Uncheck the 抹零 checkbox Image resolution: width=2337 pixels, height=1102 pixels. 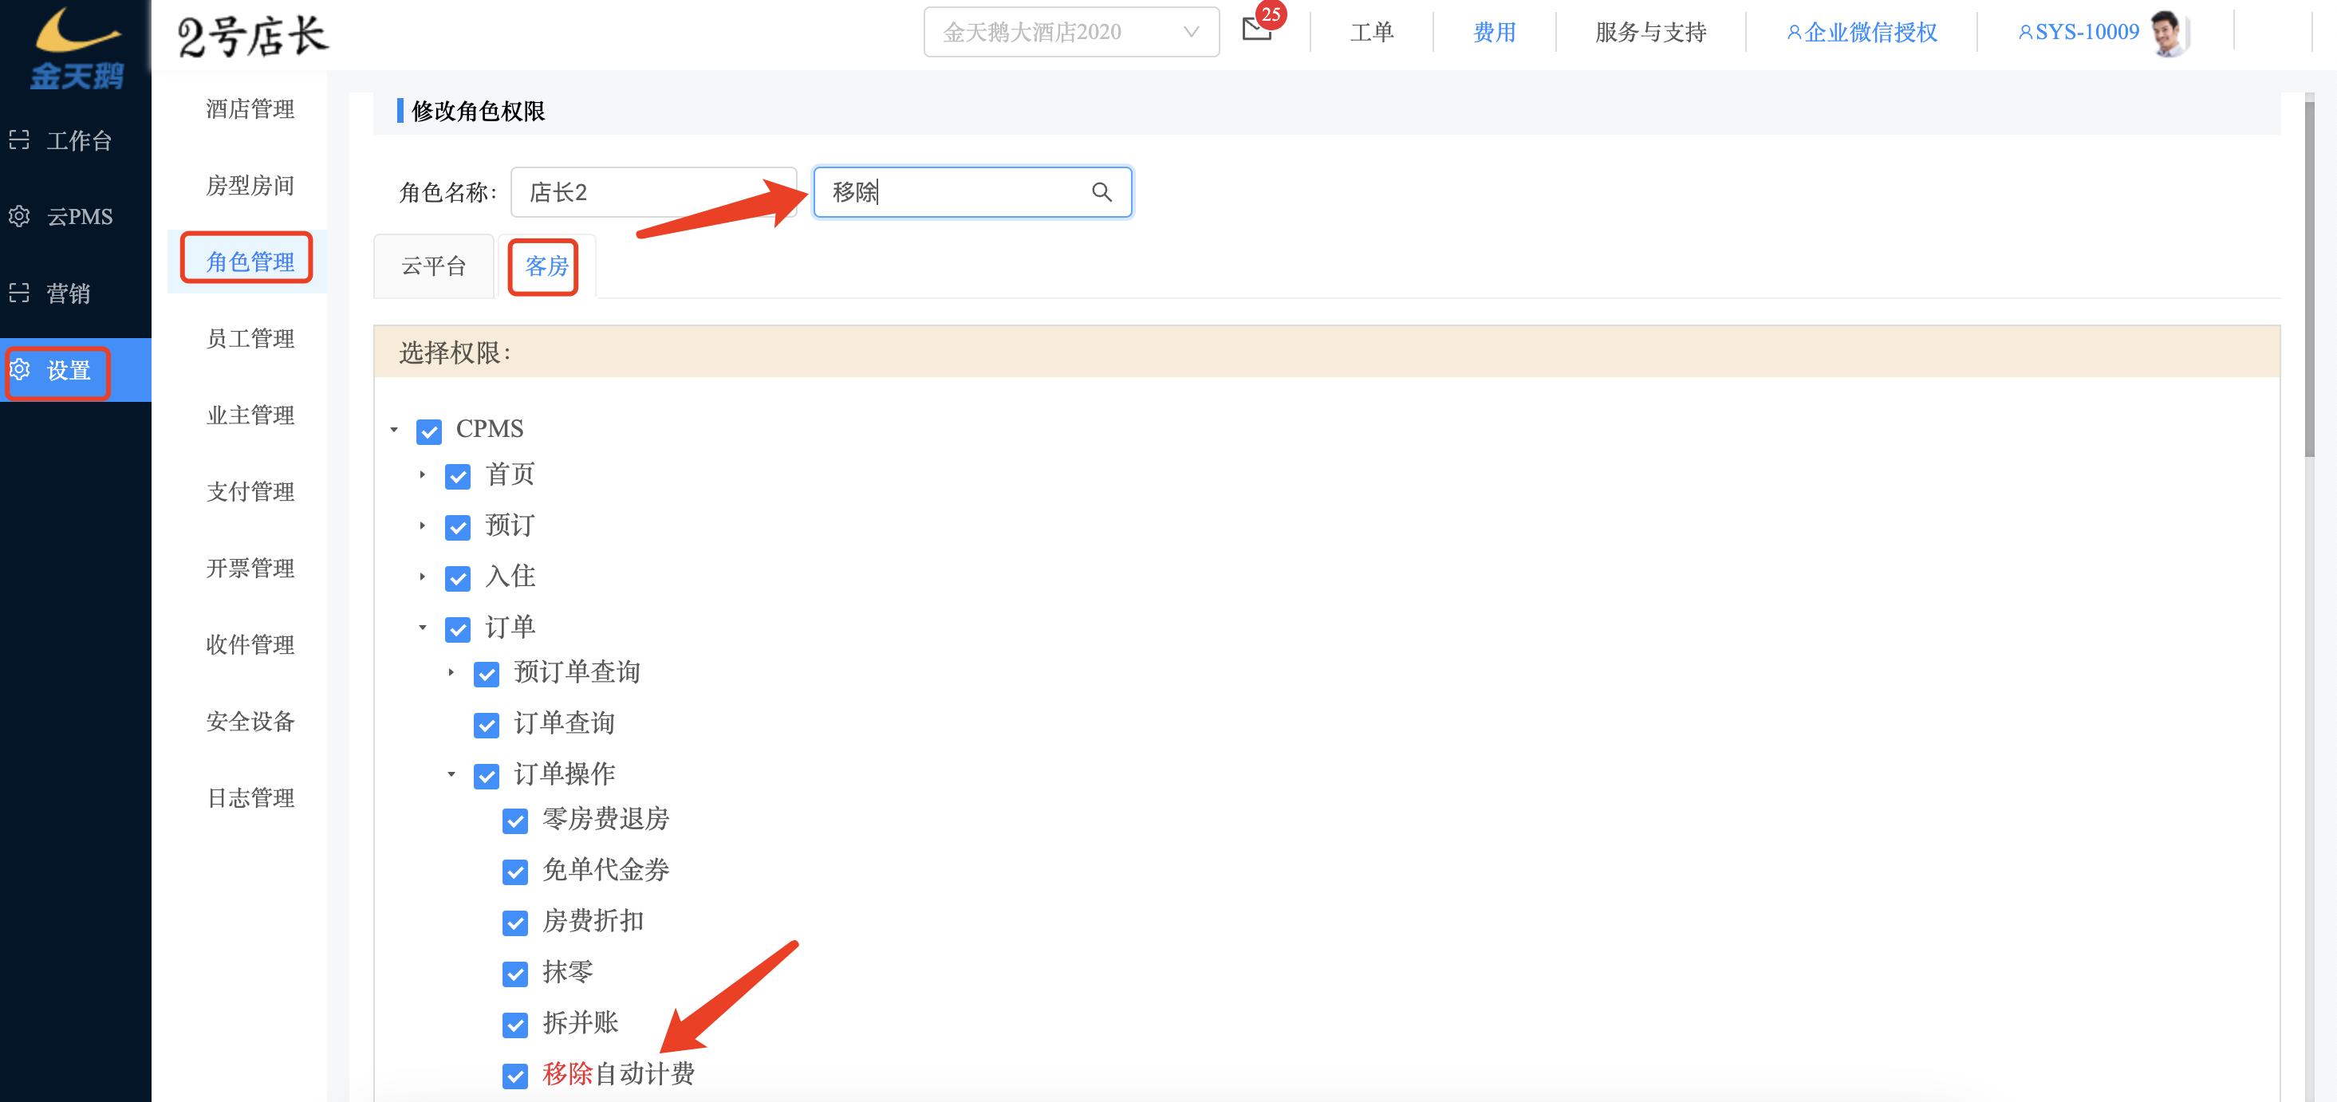pos(515,973)
